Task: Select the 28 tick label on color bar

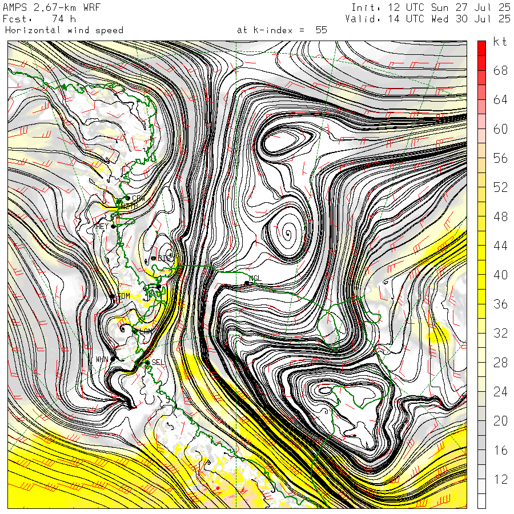Action: click(500, 363)
